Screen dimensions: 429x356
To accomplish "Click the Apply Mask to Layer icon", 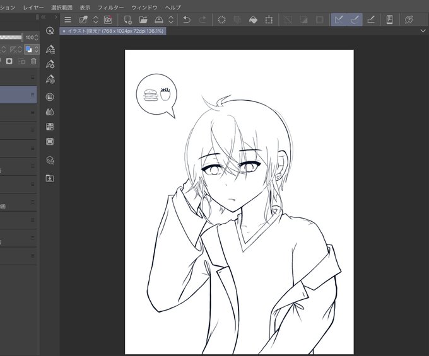I will coord(21,61).
